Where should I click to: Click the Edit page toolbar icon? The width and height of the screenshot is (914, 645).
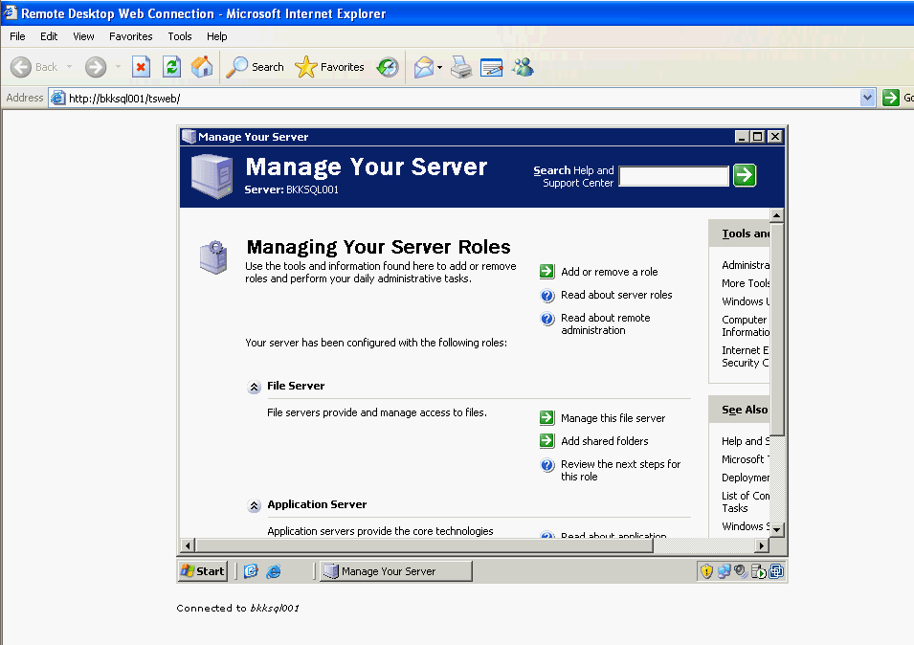(x=491, y=67)
